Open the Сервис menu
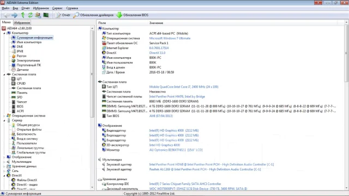This screenshot has height=196, width=349. click(x=57, y=8)
